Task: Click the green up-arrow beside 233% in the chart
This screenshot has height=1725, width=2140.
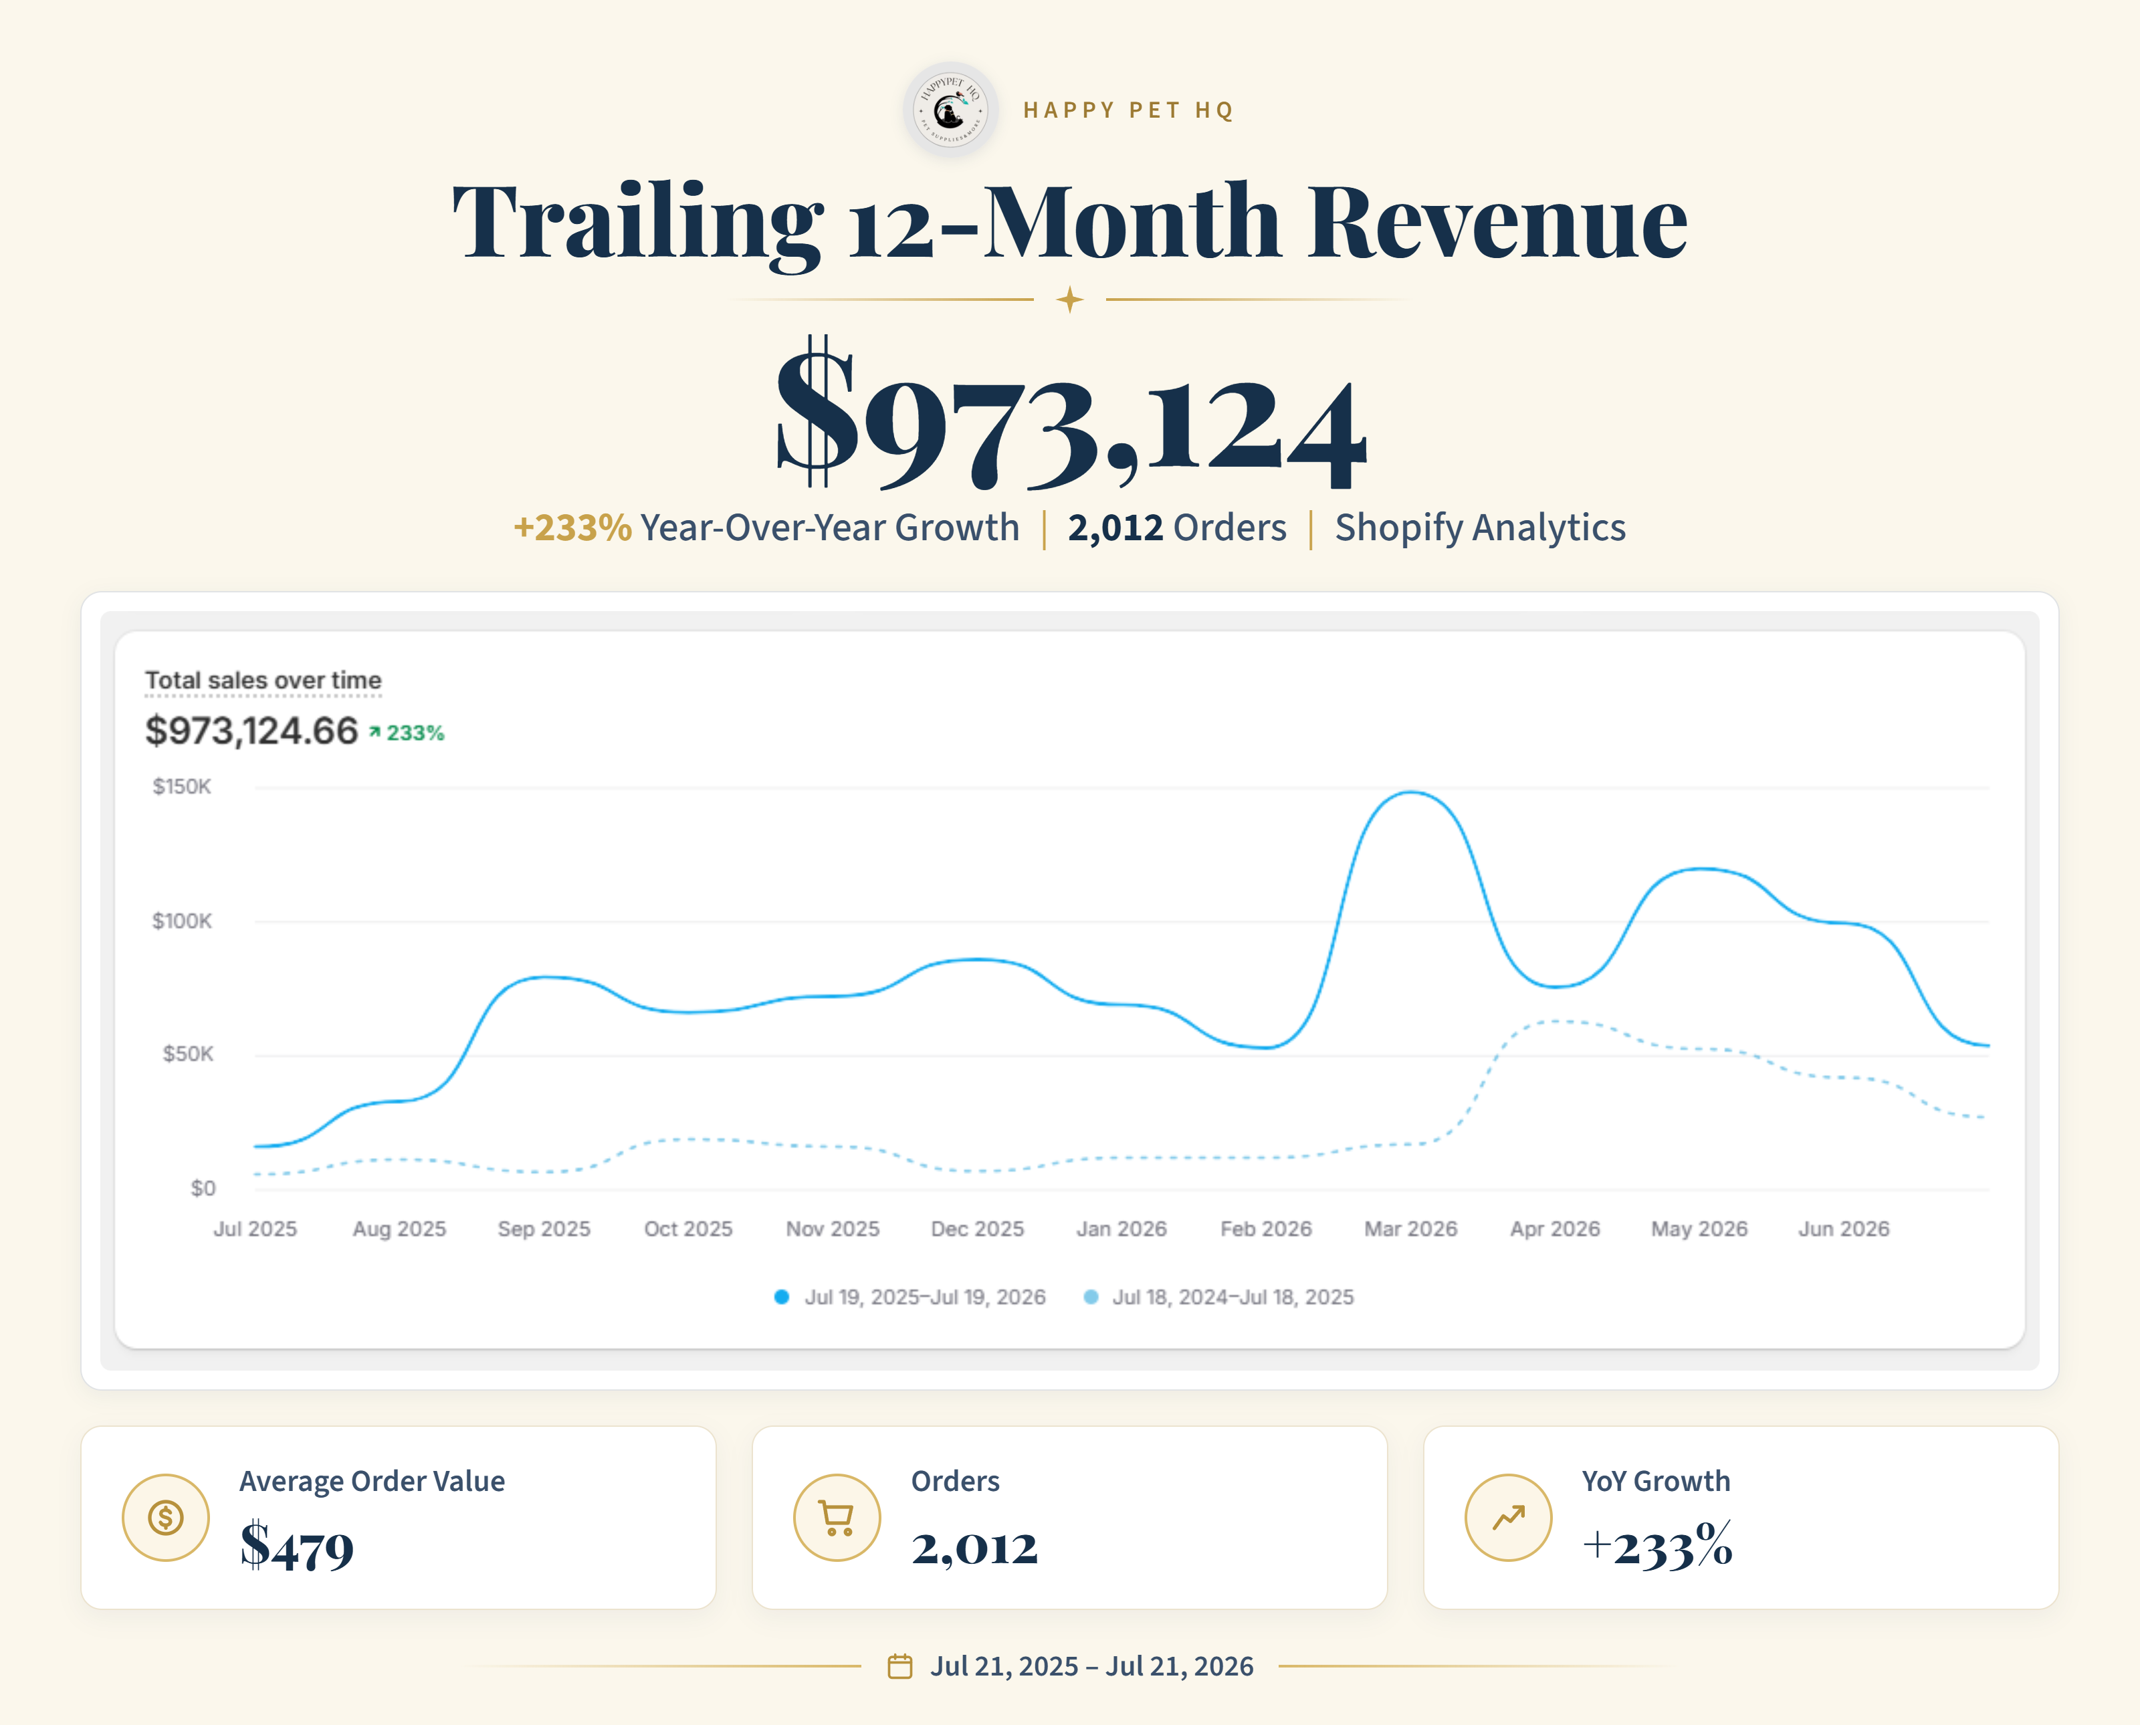Action: coord(374,732)
